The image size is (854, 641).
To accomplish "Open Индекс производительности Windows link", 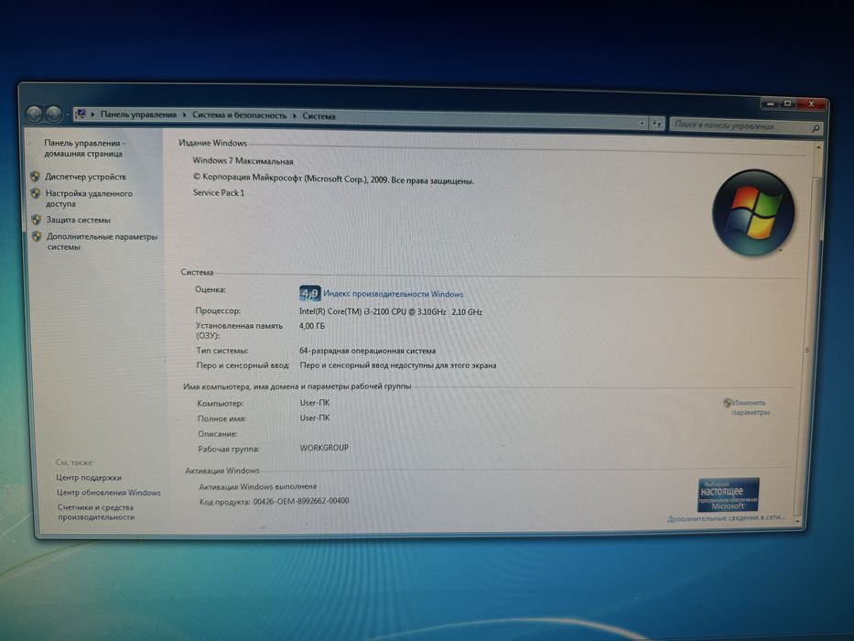I will [394, 294].
